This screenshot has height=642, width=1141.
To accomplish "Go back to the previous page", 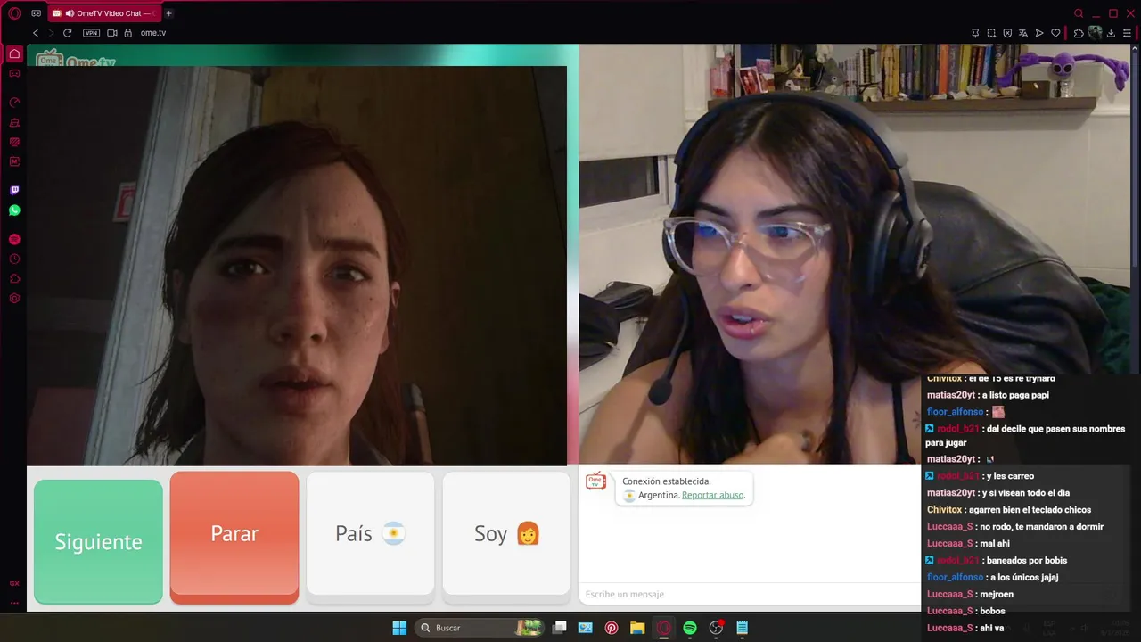I will click(x=36, y=33).
